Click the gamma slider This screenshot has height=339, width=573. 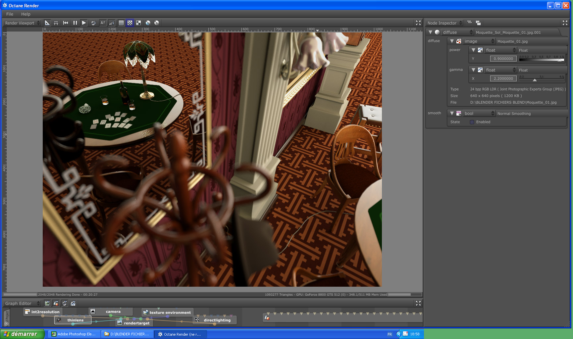[542, 78]
